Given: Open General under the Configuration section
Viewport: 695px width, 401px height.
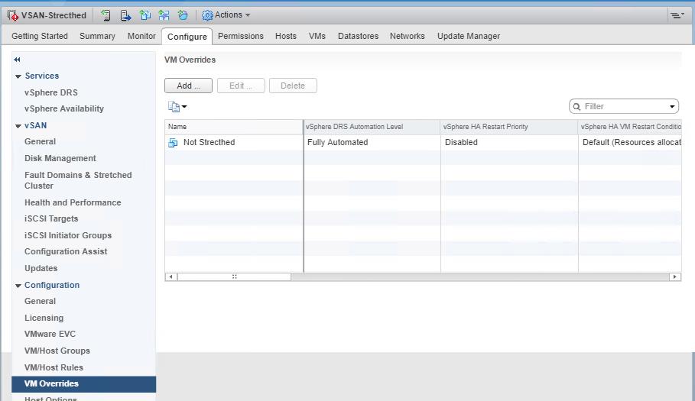Looking at the screenshot, I should coord(40,301).
